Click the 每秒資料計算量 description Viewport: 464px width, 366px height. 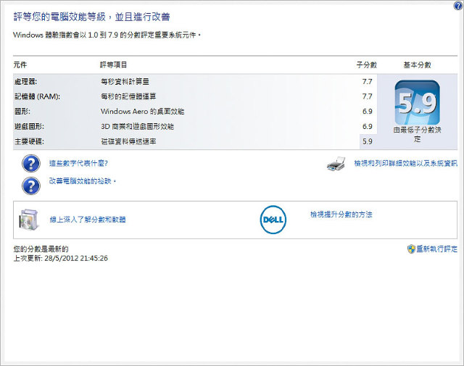(x=125, y=81)
